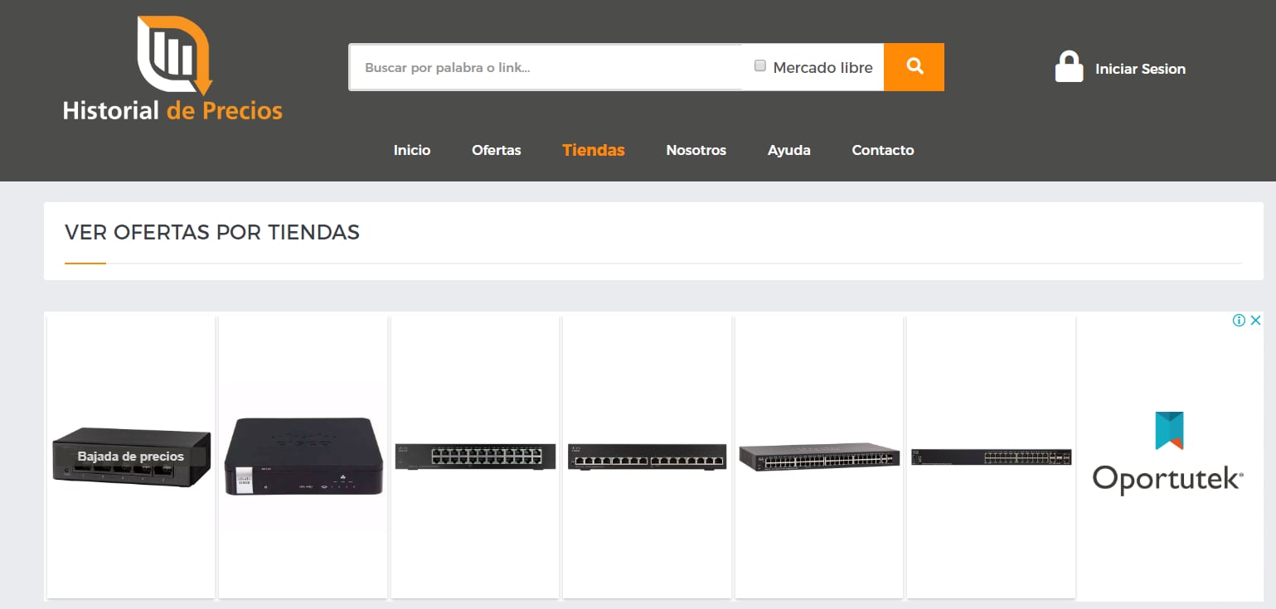Open the fourth ad product switch thumbnail
This screenshot has height=609, width=1276.
click(x=647, y=457)
